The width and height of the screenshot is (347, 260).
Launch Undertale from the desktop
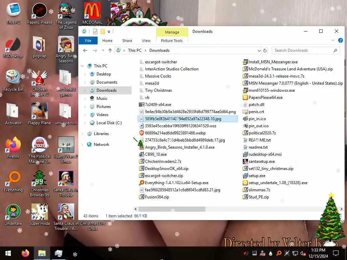[13, 215]
